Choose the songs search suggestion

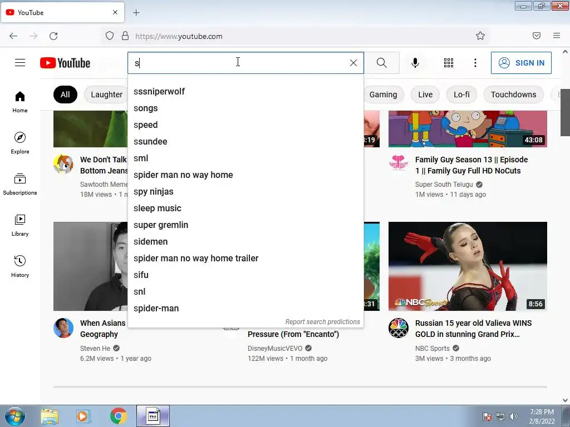coord(245,108)
